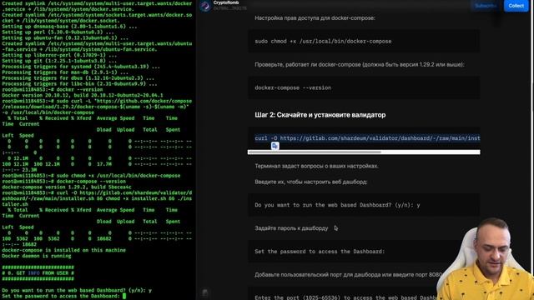The height and width of the screenshot is (300, 534).
Task: Click terminal command sudo chmod +x /usr/local/bin/docker-compose
Action: 118,176
